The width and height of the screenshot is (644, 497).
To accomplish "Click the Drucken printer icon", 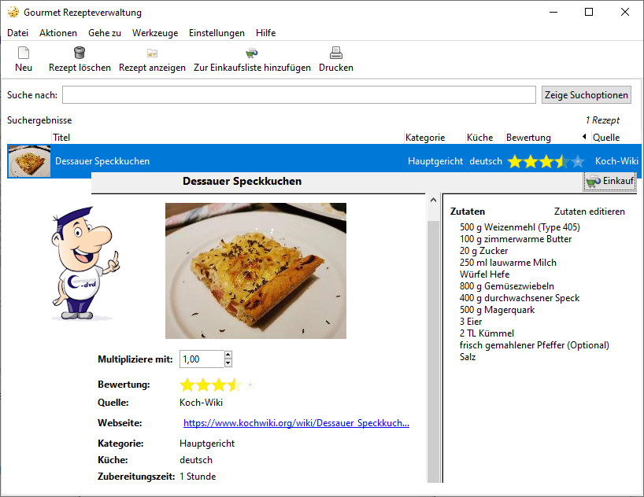I will click(x=336, y=53).
